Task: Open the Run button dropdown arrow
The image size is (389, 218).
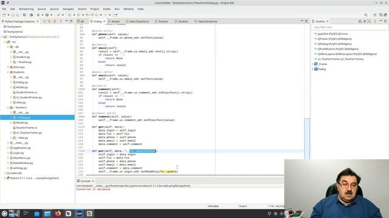Action: [x=51, y=15]
